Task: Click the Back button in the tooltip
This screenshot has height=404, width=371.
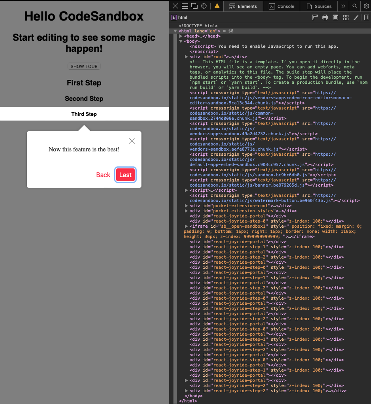Action: (x=103, y=175)
